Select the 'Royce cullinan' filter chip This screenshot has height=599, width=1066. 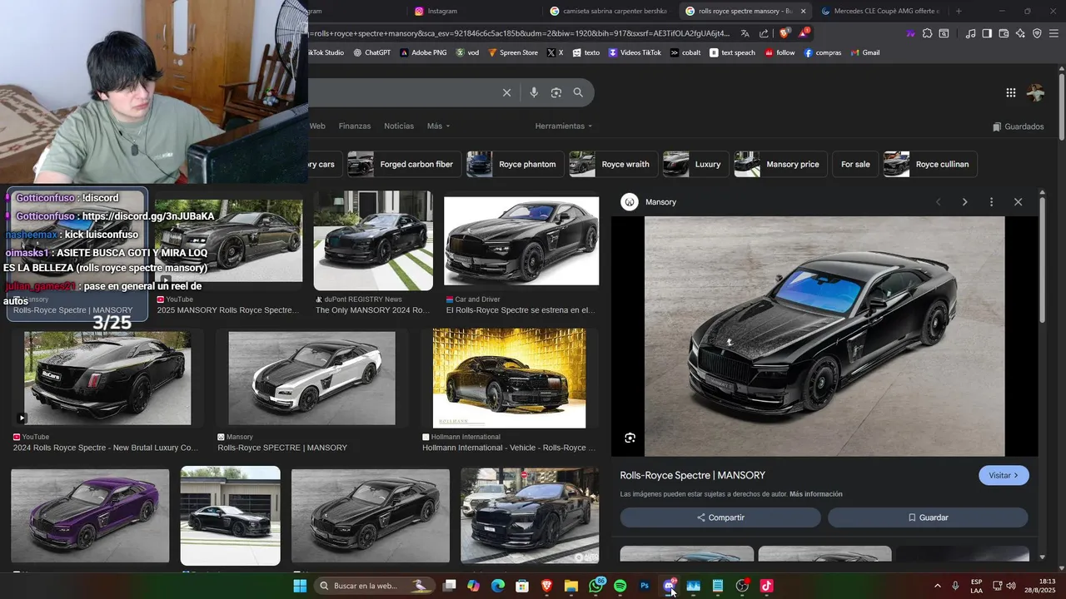click(930, 165)
